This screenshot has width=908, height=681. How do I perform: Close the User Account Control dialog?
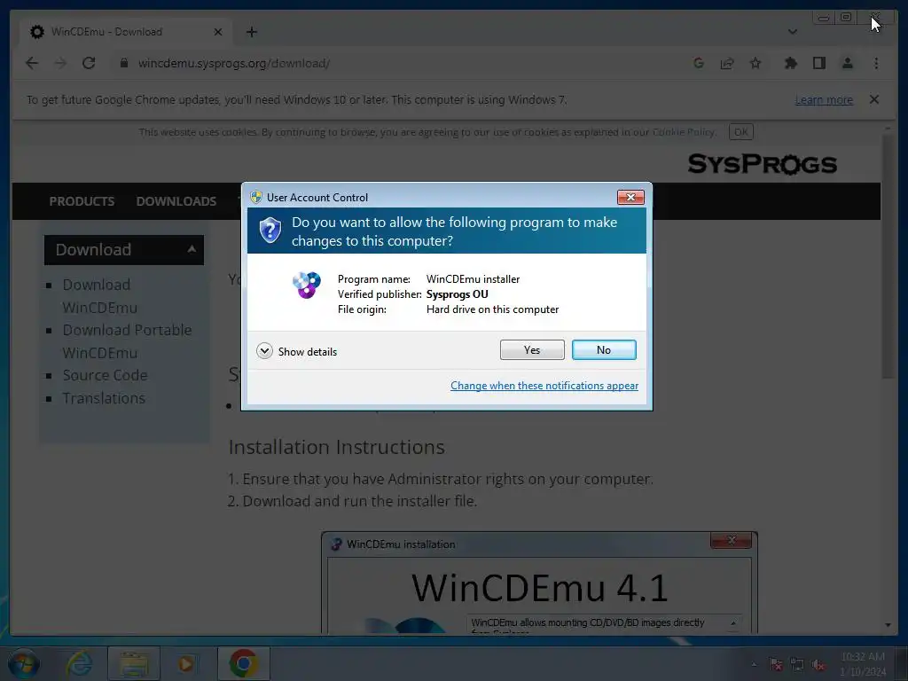tap(630, 198)
